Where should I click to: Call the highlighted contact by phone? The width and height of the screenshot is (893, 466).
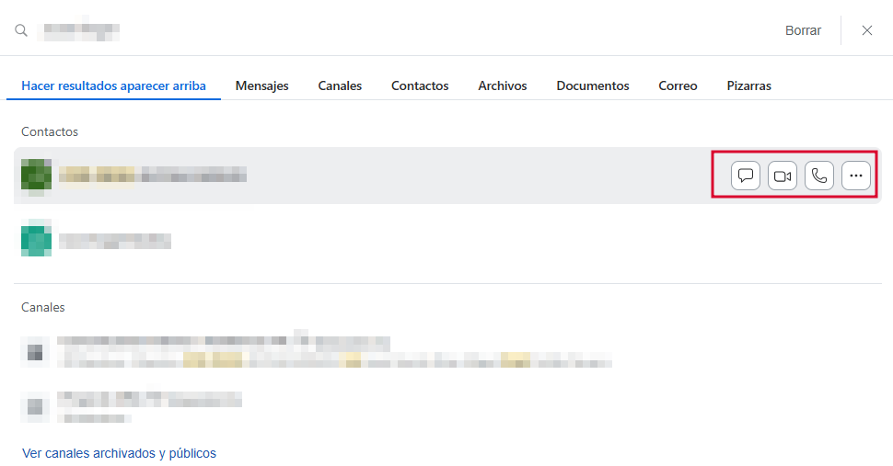tap(819, 176)
